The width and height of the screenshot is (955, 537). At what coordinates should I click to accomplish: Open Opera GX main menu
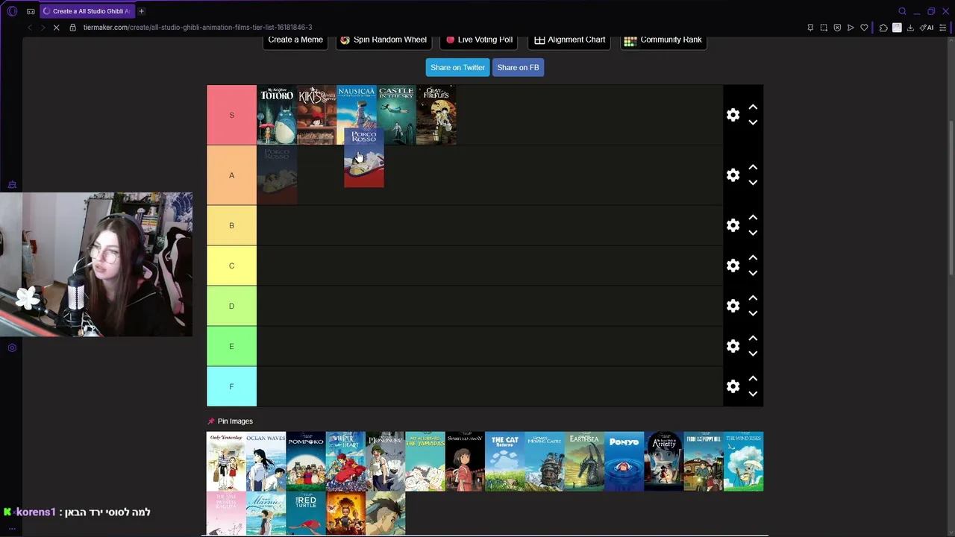(x=12, y=11)
